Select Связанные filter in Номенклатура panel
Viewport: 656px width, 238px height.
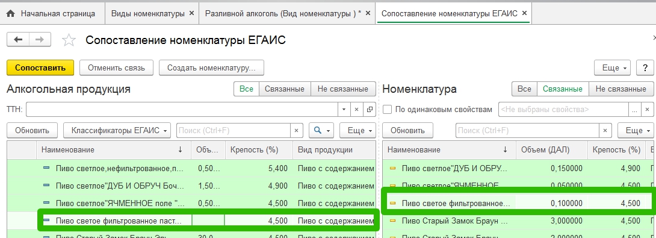563,89
